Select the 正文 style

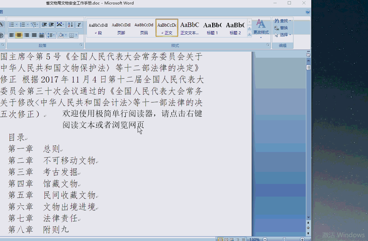click(167, 28)
